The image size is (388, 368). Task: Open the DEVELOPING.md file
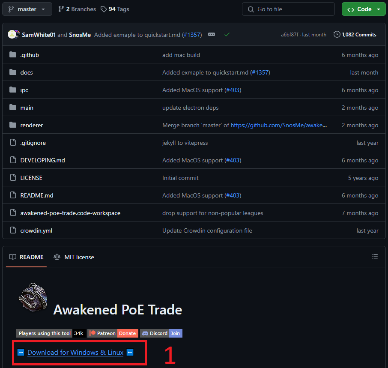pyautogui.click(x=42, y=160)
